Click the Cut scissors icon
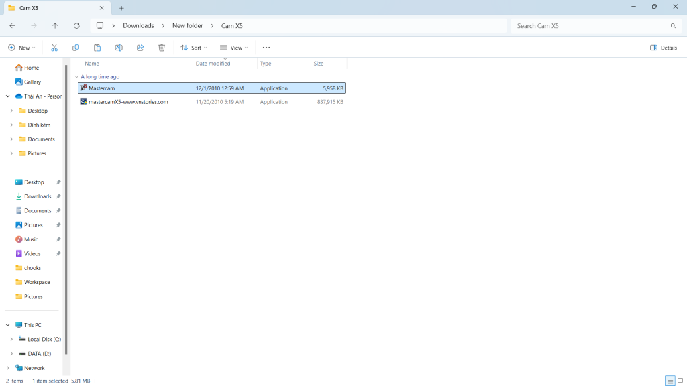This screenshot has width=687, height=386. click(54, 48)
